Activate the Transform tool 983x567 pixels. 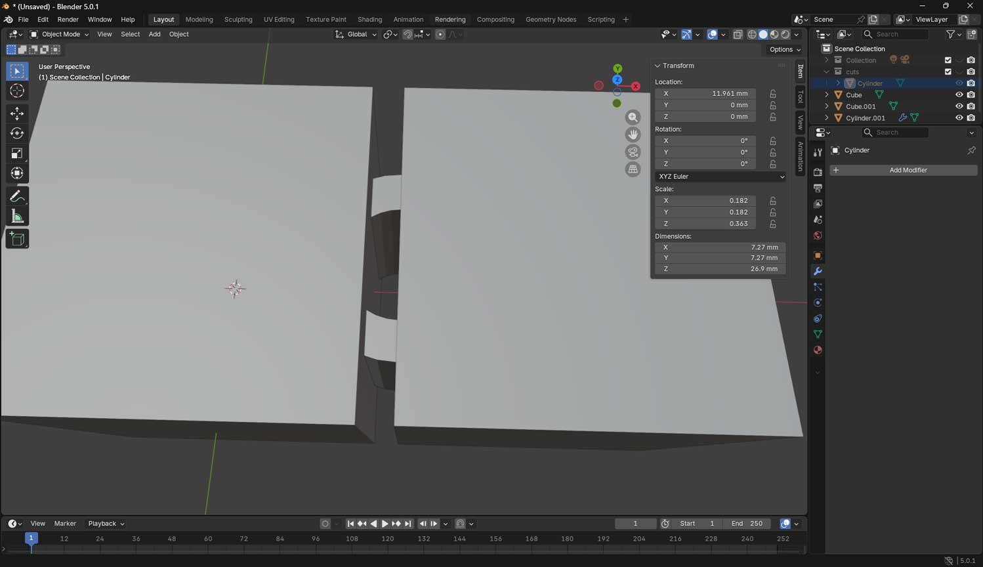(x=17, y=173)
